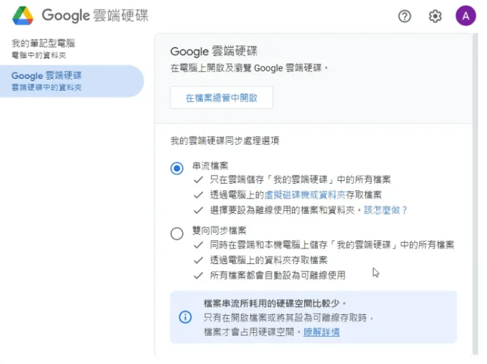The image size is (487, 364).
Task: Click the 我的雲端硬碟同步處理選項 heading
Action: pos(224,141)
